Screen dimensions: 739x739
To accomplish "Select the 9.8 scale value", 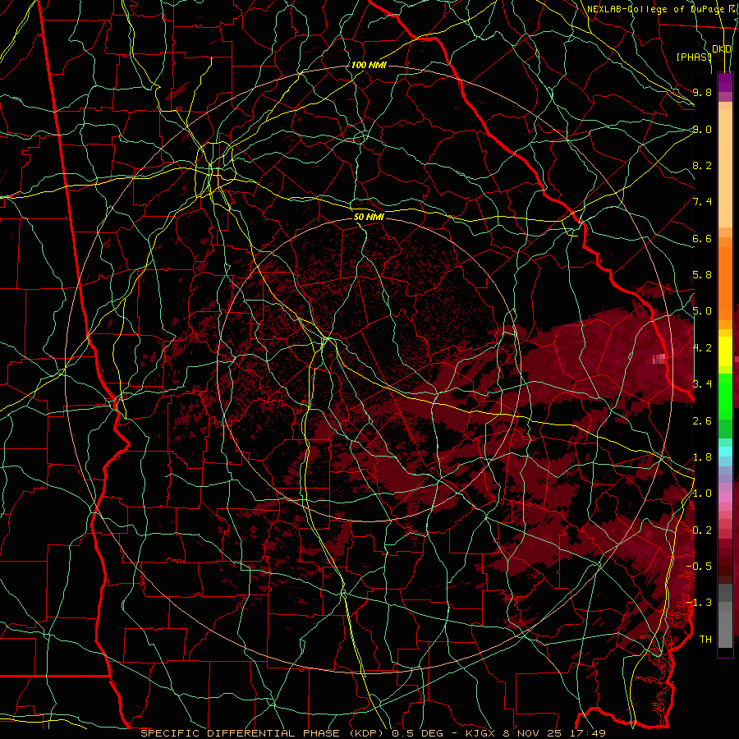I will click(702, 92).
